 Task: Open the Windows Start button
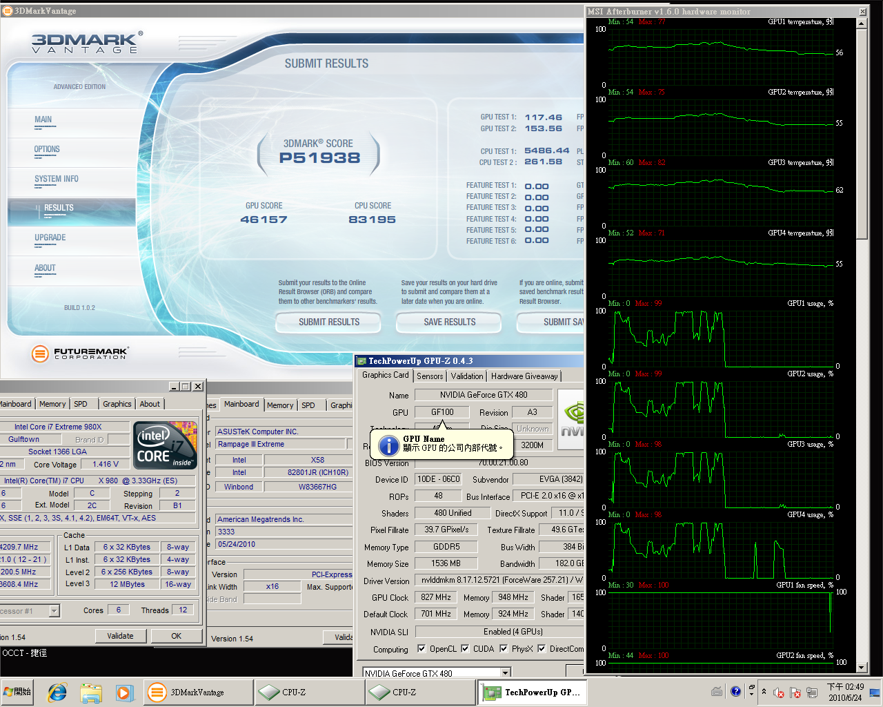coord(17,691)
